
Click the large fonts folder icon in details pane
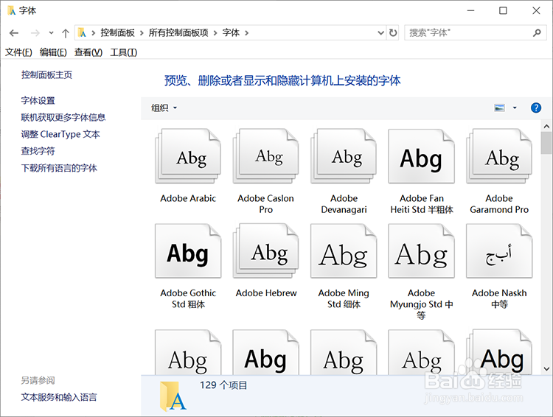click(173, 396)
